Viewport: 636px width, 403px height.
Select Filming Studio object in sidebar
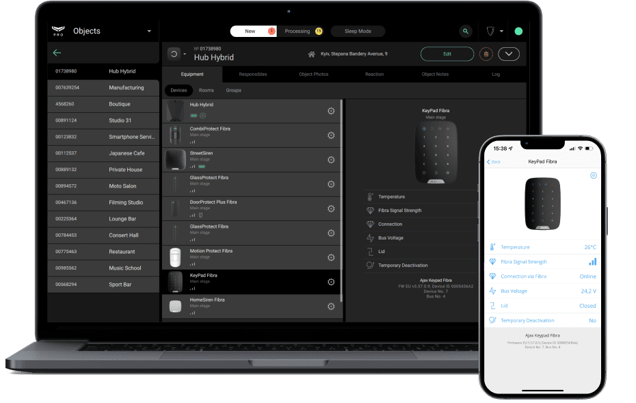click(103, 203)
